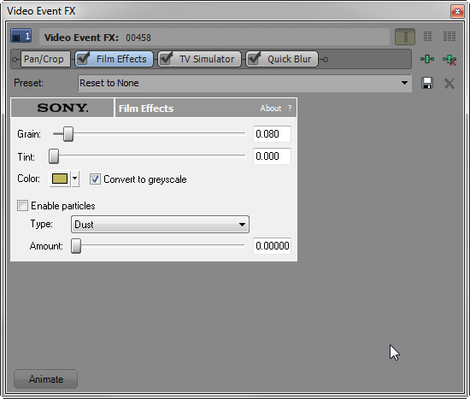Select the single-column plug-in view icon
The image size is (470, 399).
tap(405, 37)
